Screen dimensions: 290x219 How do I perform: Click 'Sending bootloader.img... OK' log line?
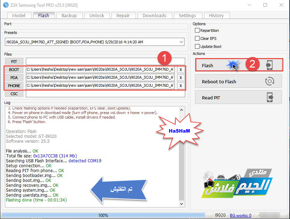pos(34,176)
